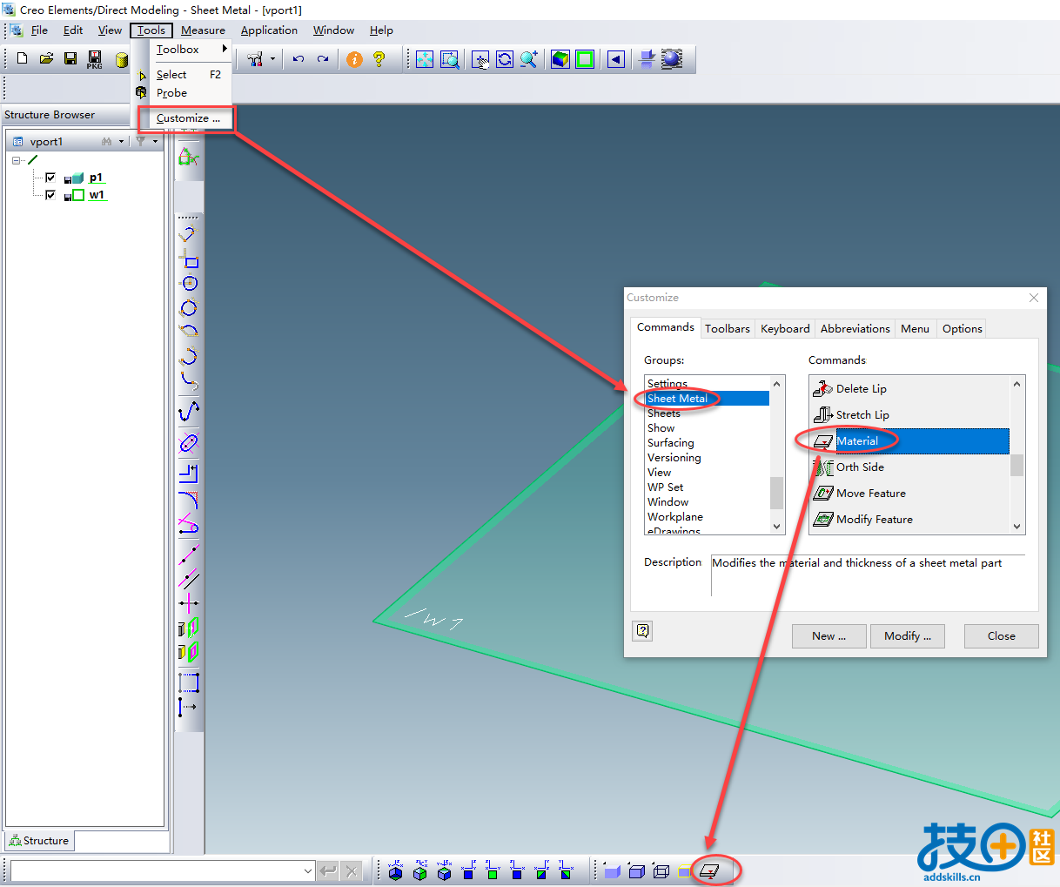Click the yellow question mark Help icon

[x=379, y=59]
